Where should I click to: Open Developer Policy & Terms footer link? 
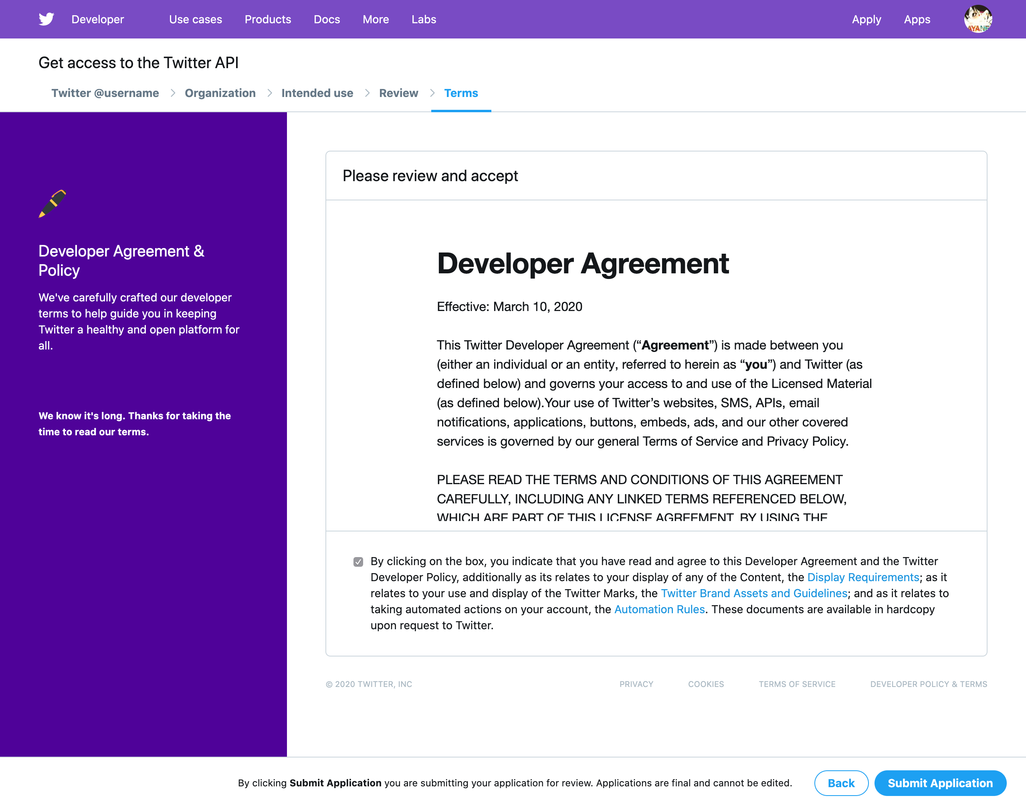click(x=928, y=684)
